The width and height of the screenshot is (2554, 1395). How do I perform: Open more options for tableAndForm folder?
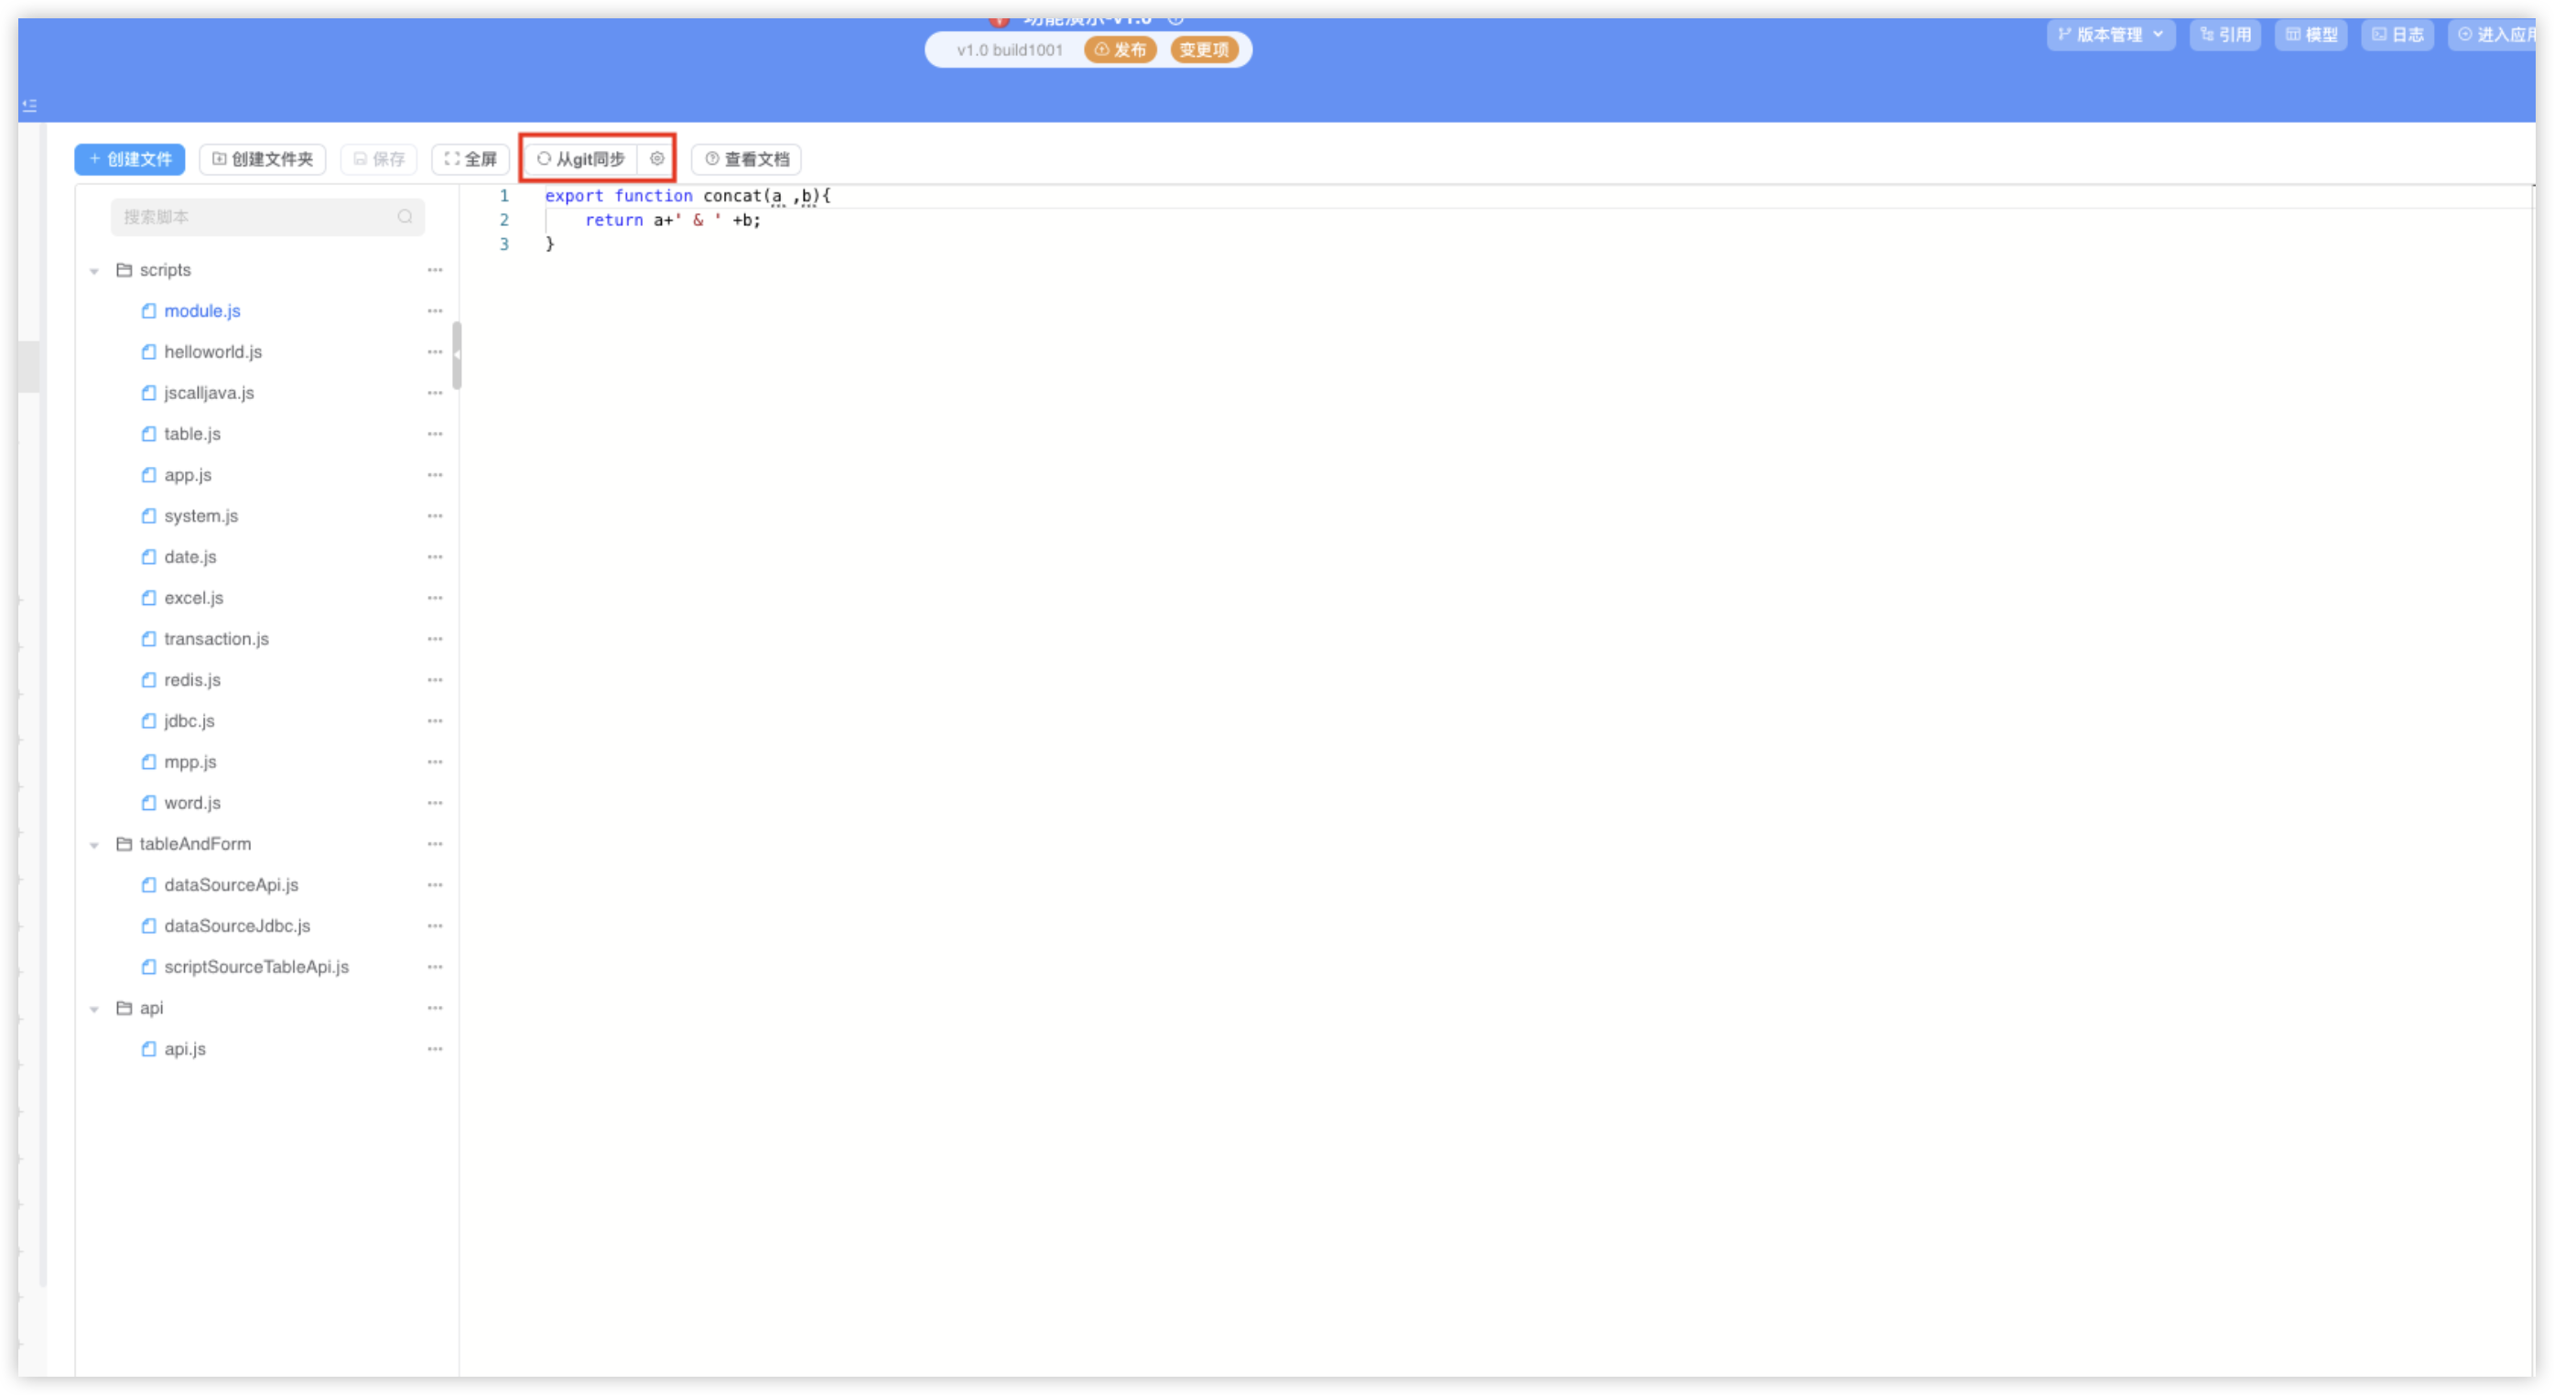pyautogui.click(x=434, y=844)
